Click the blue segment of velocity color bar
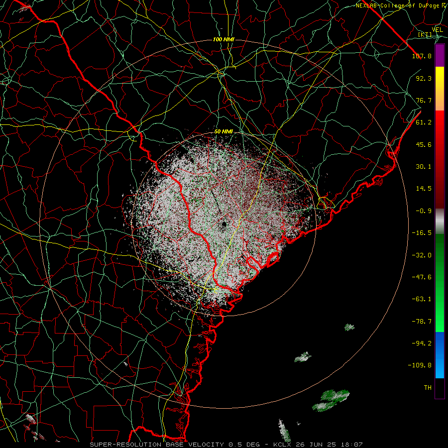The width and height of the screenshot is (448, 448). pyautogui.click(x=440, y=355)
